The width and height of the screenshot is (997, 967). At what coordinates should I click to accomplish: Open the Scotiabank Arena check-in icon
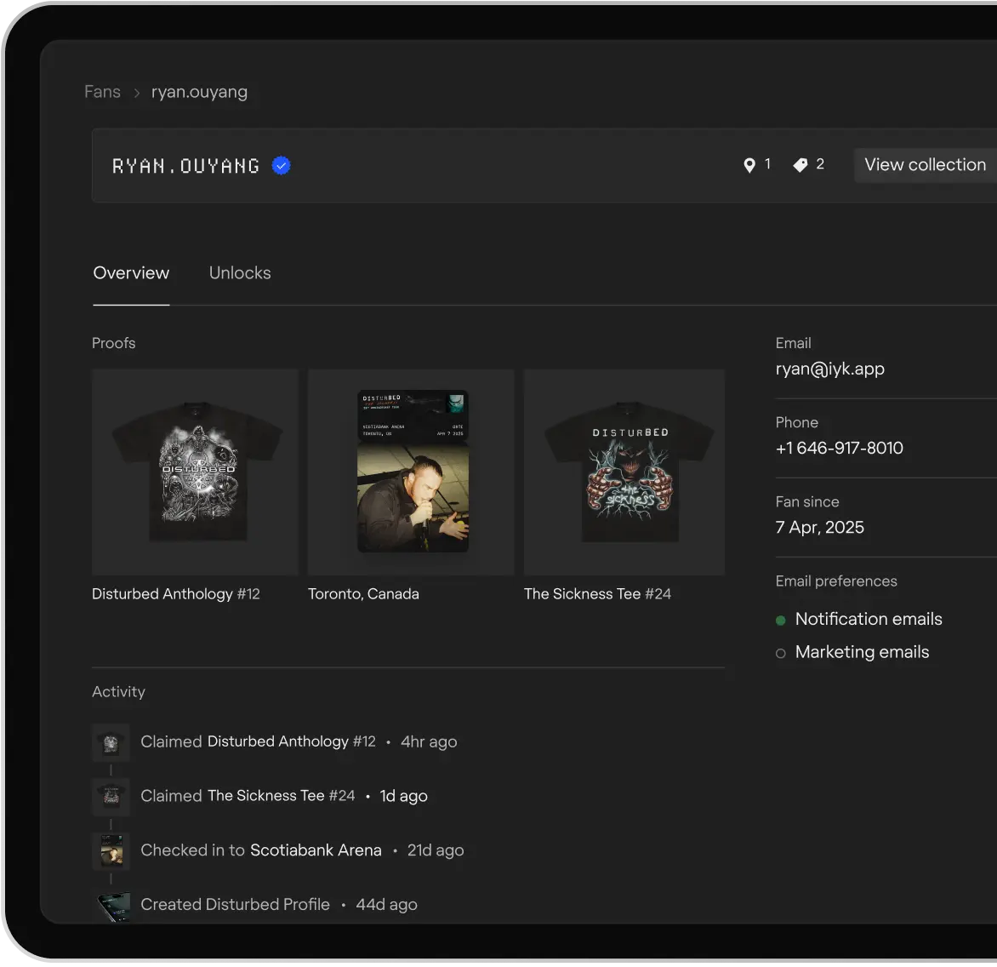click(x=111, y=850)
